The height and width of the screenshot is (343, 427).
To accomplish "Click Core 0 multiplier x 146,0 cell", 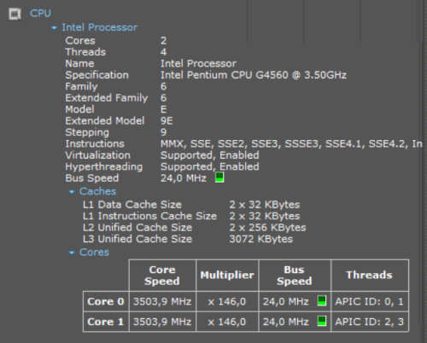I will (227, 301).
